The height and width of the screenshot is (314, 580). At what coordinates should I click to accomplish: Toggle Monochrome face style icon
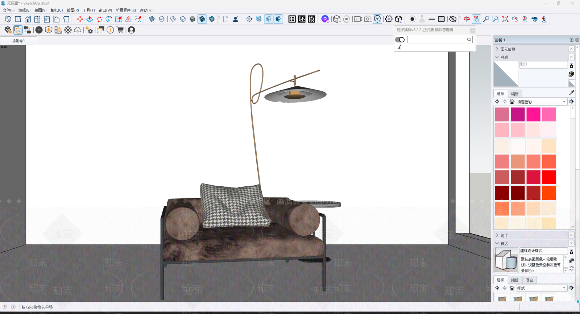212,19
